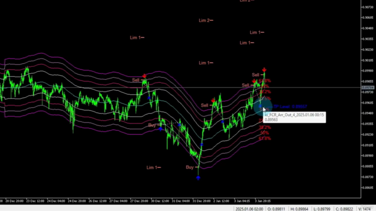Screen dimensions: 376x211
Task: Click the blue exit marker next to TP Level
Action: (260, 106)
